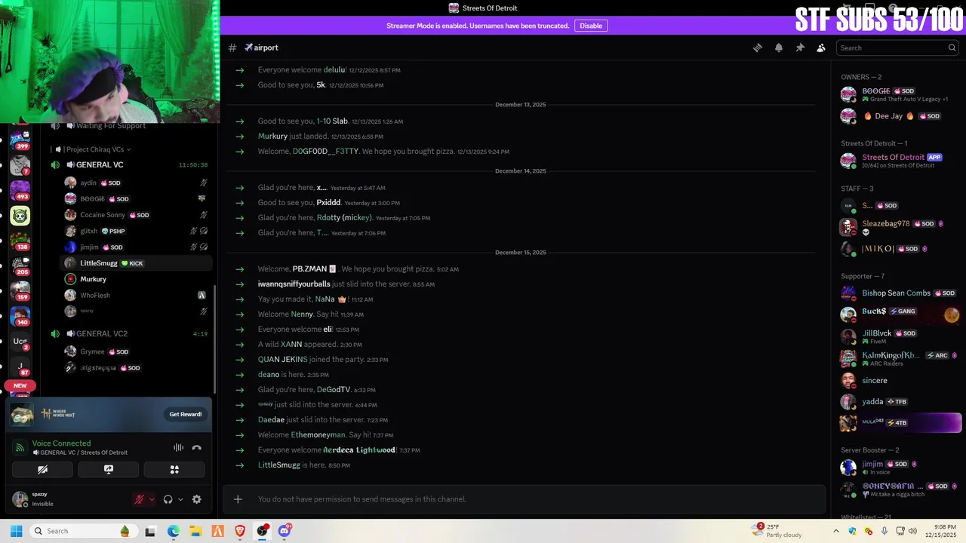Open notification settings bell icon
The width and height of the screenshot is (966, 543).
click(x=779, y=48)
